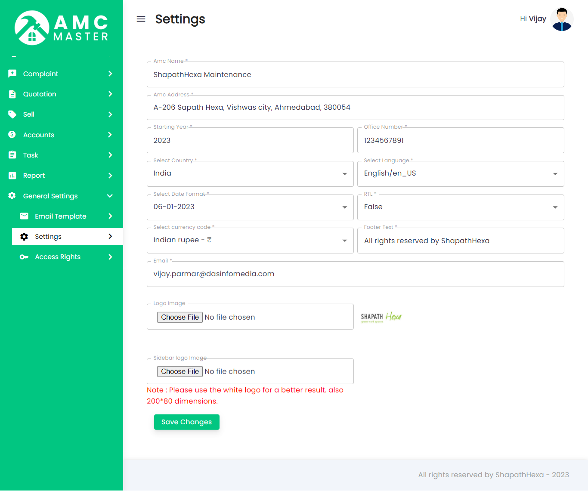Viewport: 588px width, 491px height.
Task: Click the Email Template envelope icon
Action: tap(24, 216)
